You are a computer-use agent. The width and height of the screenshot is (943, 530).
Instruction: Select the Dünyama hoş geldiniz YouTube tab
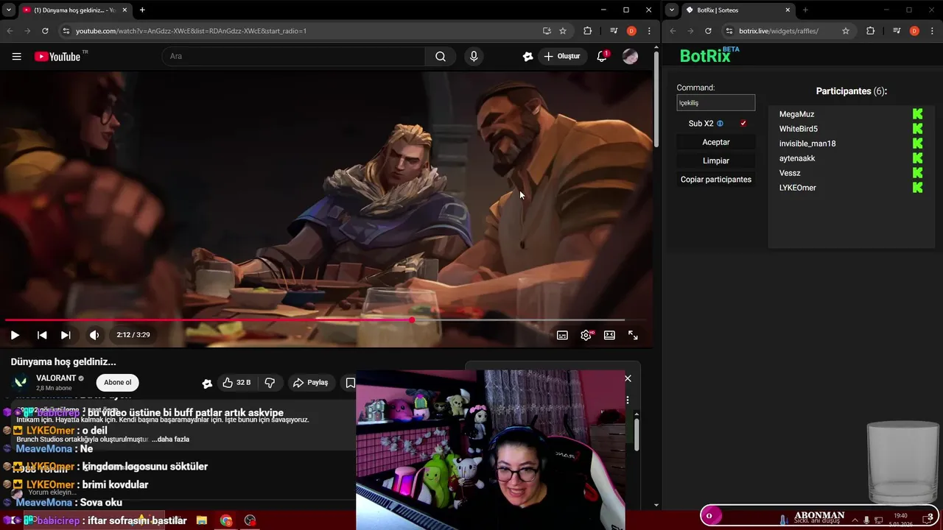coord(72,10)
